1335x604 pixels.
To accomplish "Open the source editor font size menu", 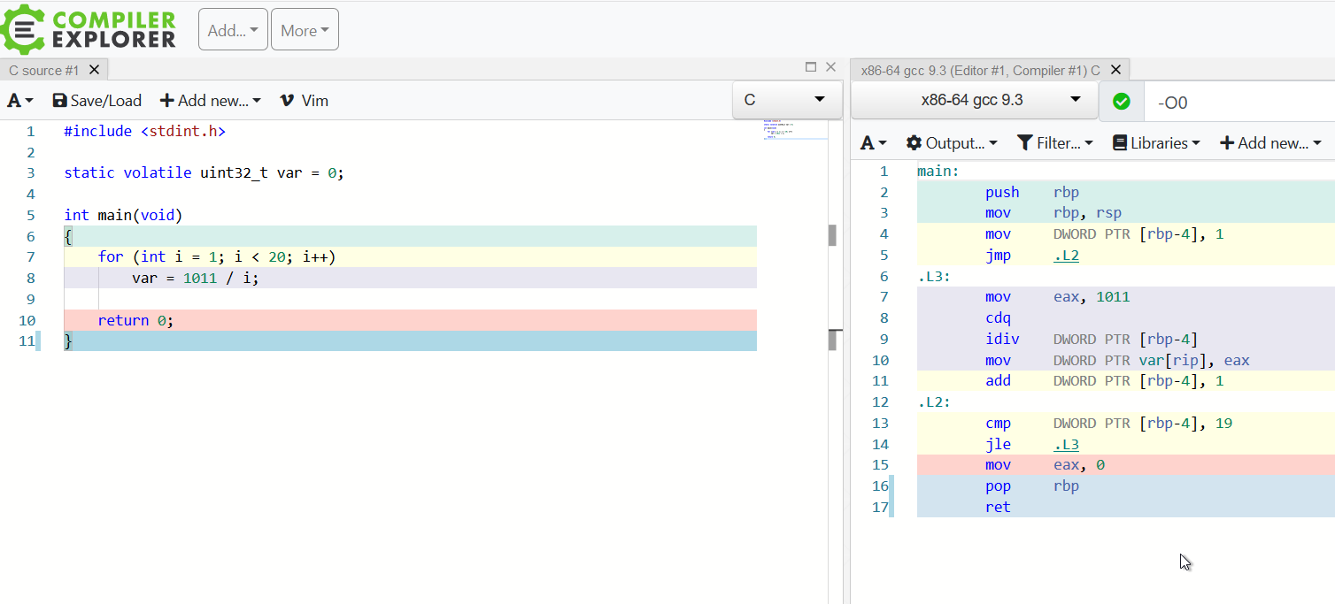I will pos(20,101).
